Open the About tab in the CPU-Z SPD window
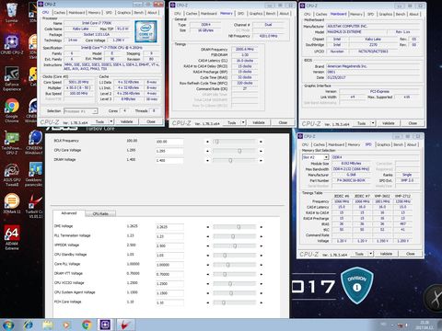This screenshot has width=442, height=331. pos(412,144)
